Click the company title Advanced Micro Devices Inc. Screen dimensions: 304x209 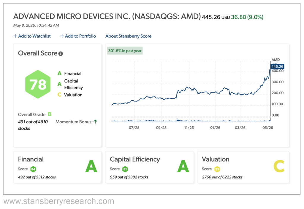(x=107, y=16)
